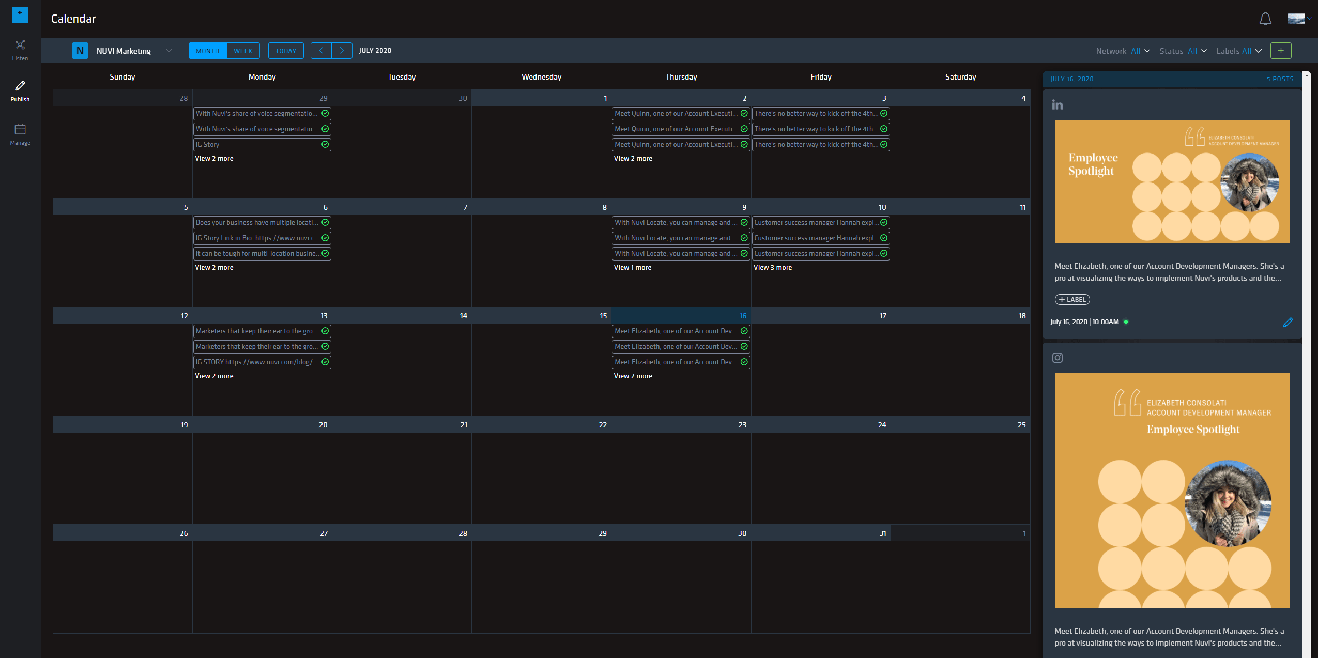1318x658 pixels.
Task: Click the 'JULY 2020' month label
Action: pos(375,51)
